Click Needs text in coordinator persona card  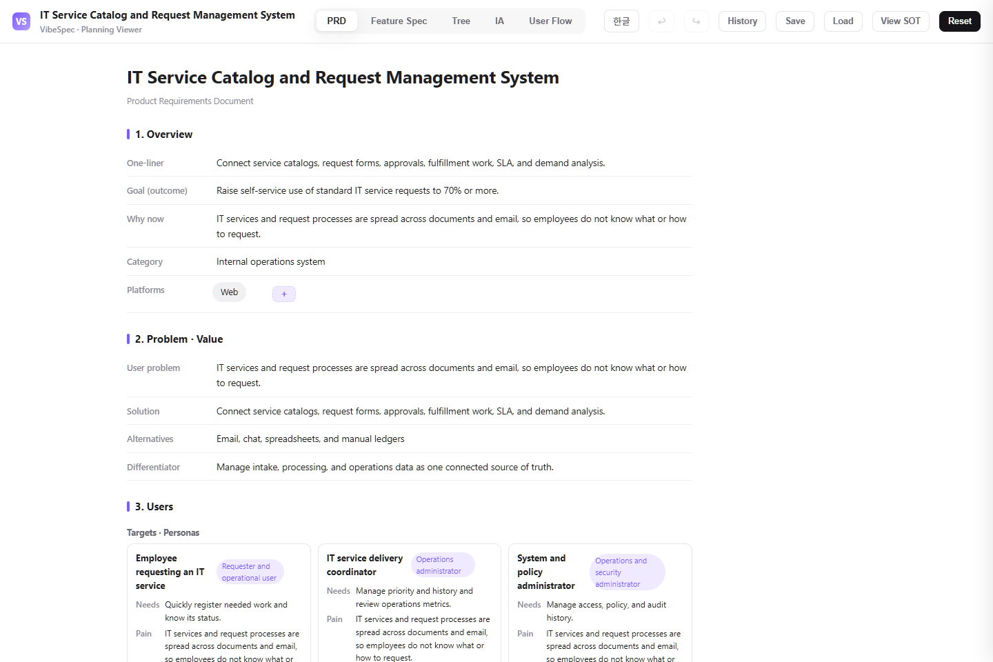[x=414, y=598]
